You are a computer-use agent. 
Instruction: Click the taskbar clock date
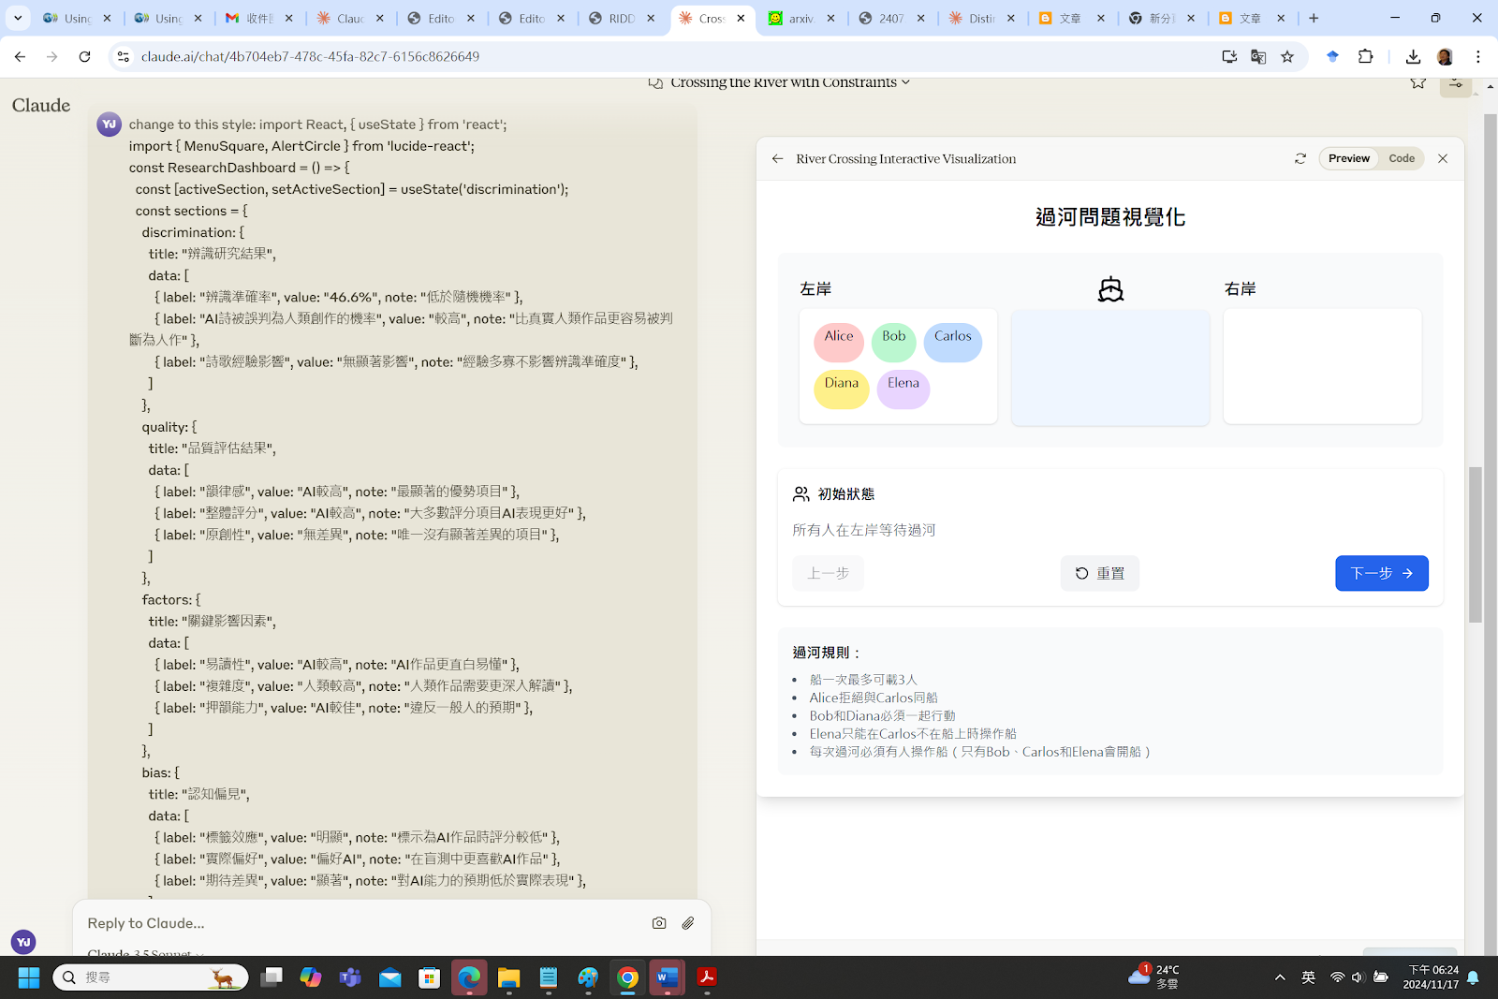pos(1431,977)
